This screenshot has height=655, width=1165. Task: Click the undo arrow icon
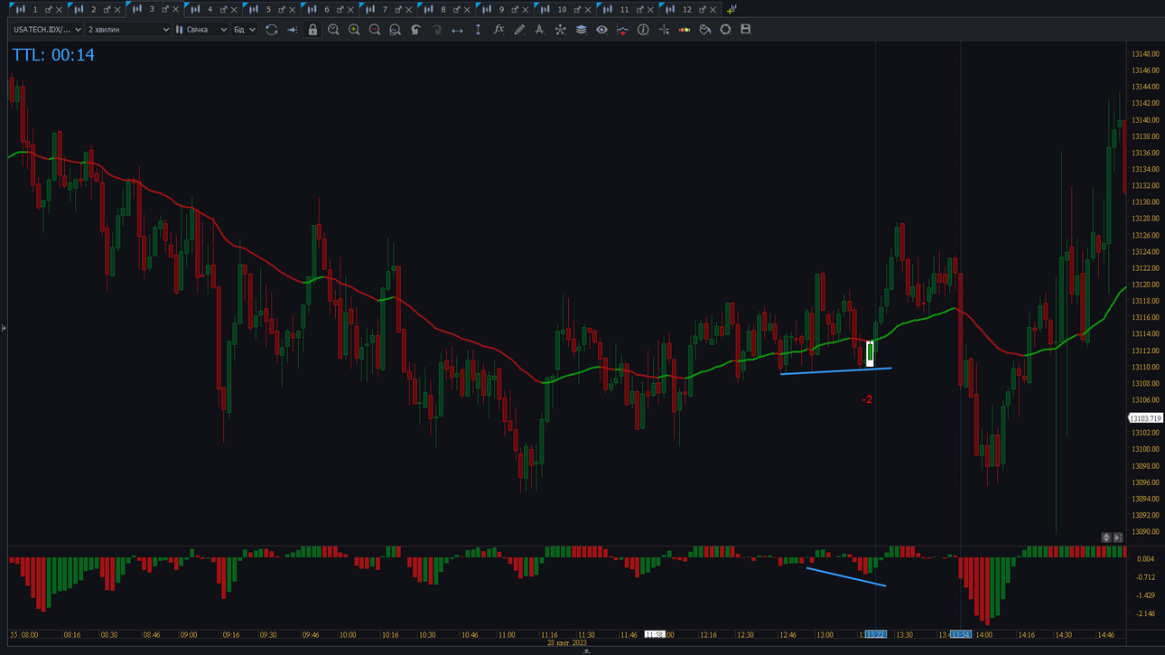pyautogui.click(x=415, y=30)
